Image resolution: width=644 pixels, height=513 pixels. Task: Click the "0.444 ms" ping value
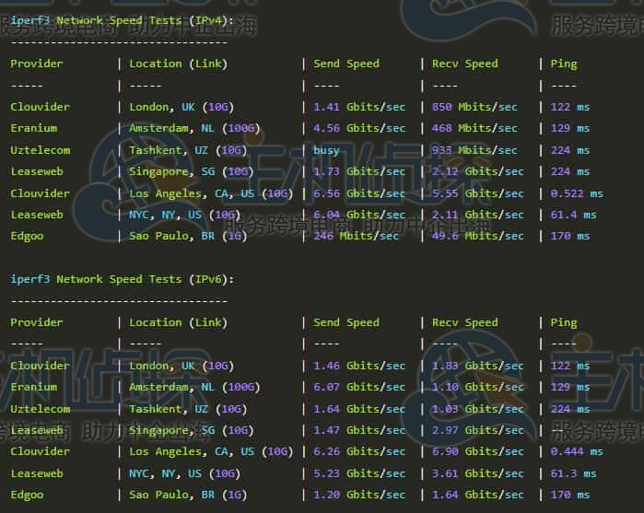(x=577, y=452)
